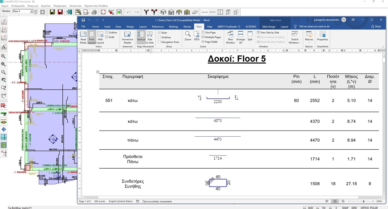This screenshot has width=388, height=209.
Task: Open the Αρχείο menu in holoBIM
Action: pos(5,6)
